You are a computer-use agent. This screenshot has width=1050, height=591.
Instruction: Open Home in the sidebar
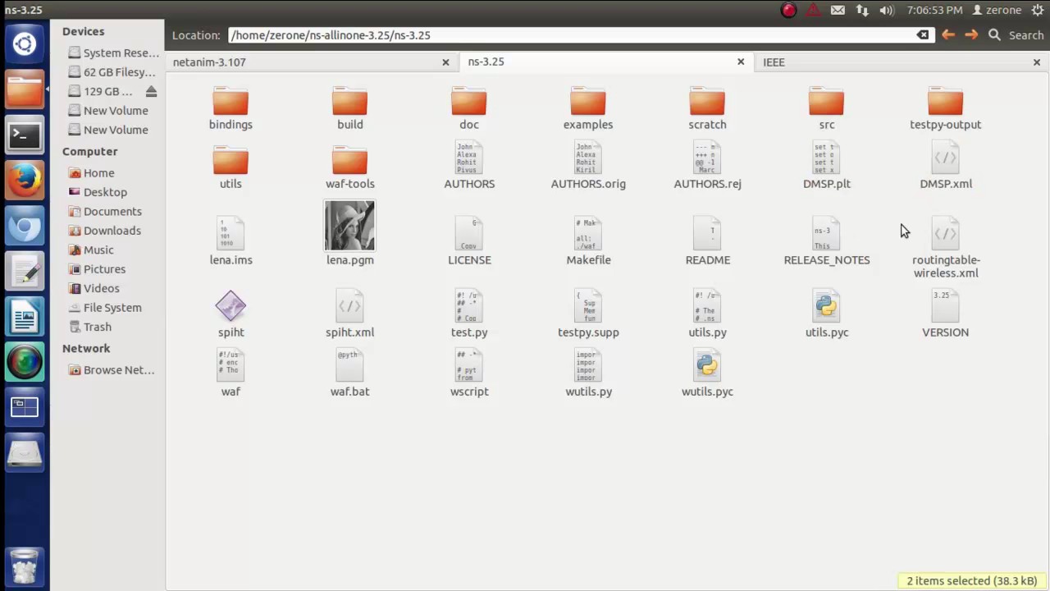98,173
